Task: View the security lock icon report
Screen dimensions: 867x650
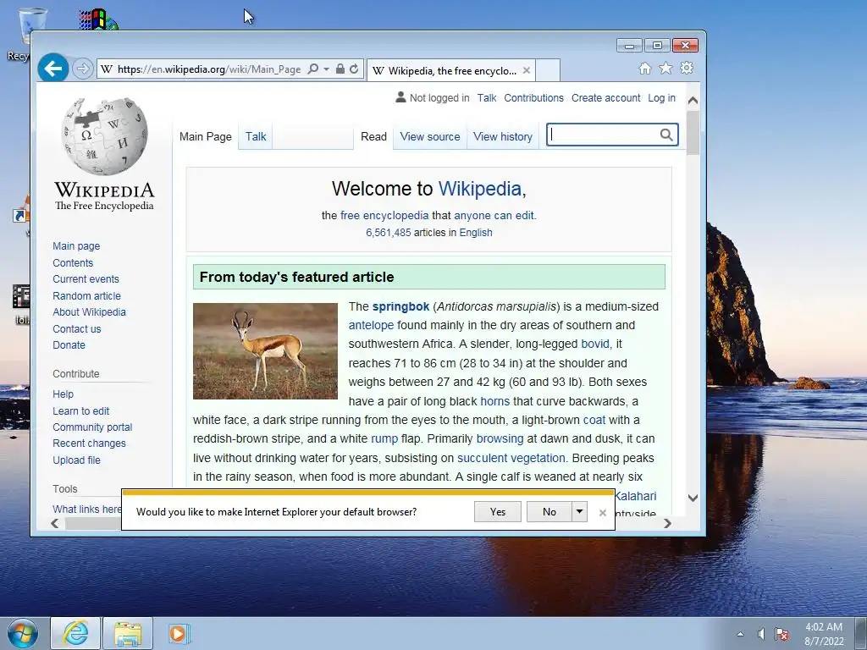Action: pos(340,69)
